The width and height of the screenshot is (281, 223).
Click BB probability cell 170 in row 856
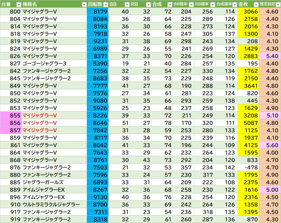point(183,123)
